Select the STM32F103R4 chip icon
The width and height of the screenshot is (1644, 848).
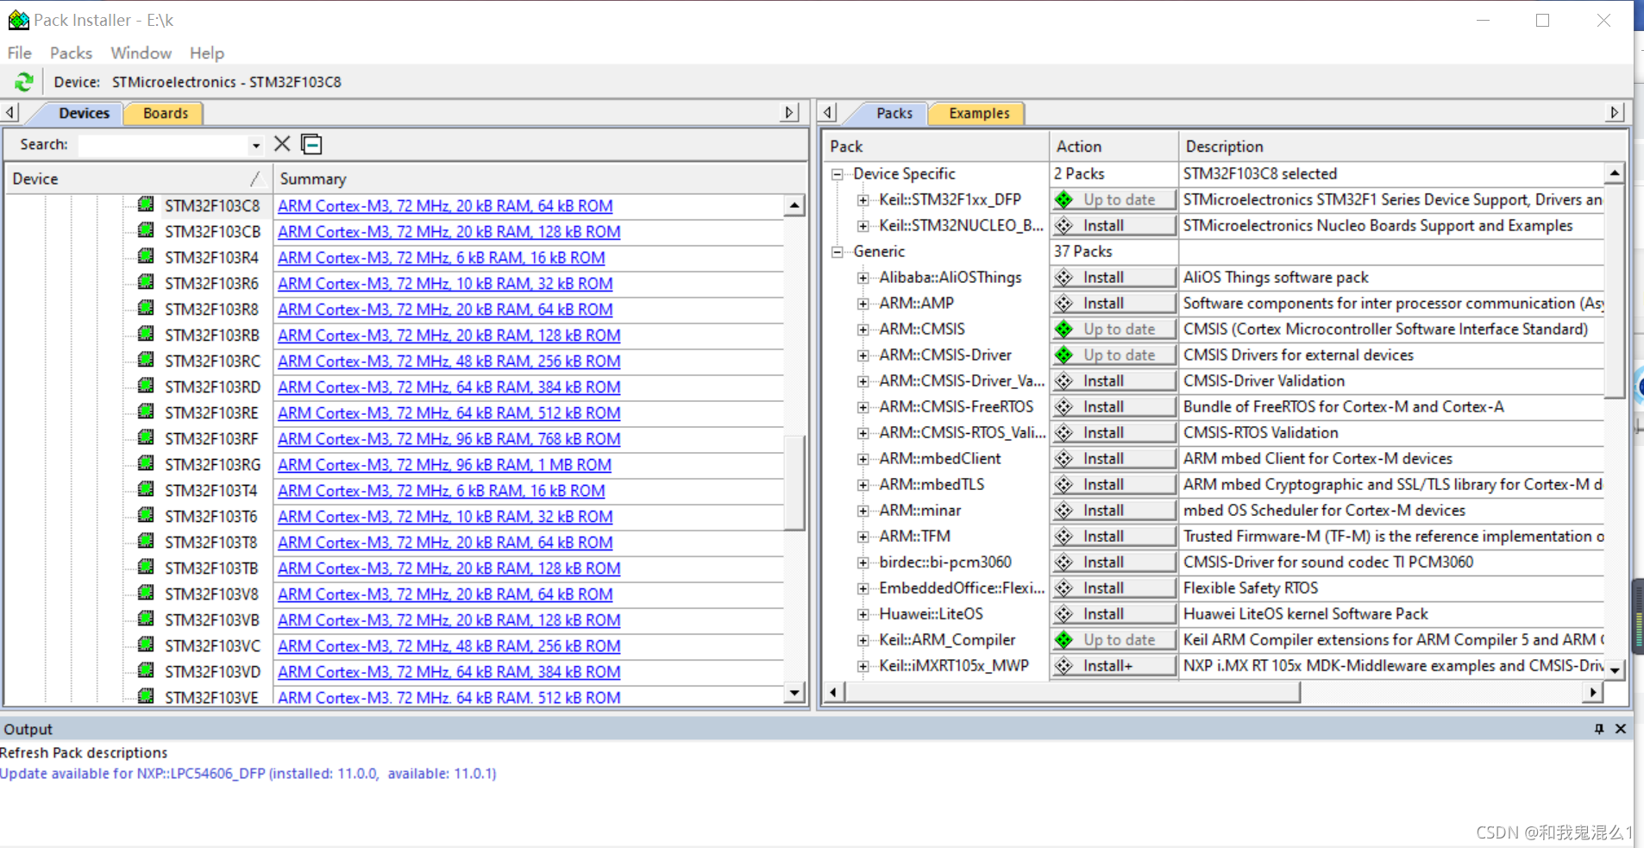click(x=146, y=256)
